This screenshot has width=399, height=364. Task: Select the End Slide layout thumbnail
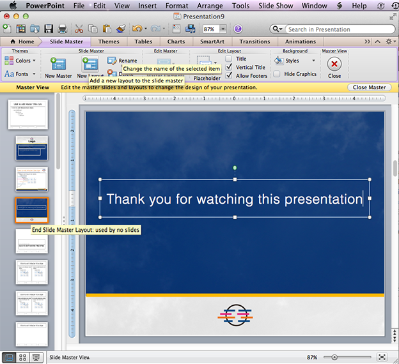tap(31, 211)
